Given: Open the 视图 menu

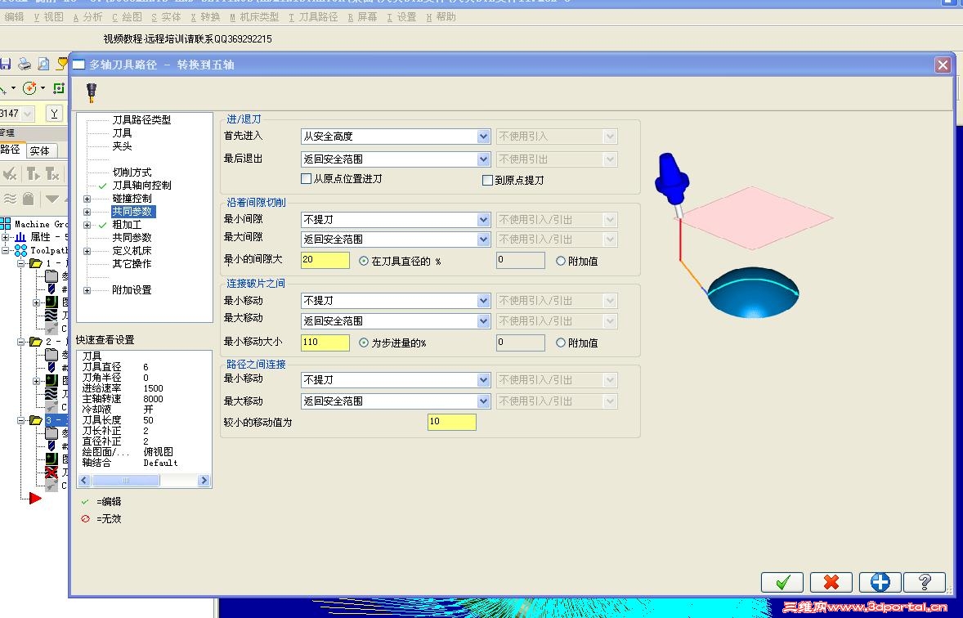Looking at the screenshot, I should (x=49, y=17).
